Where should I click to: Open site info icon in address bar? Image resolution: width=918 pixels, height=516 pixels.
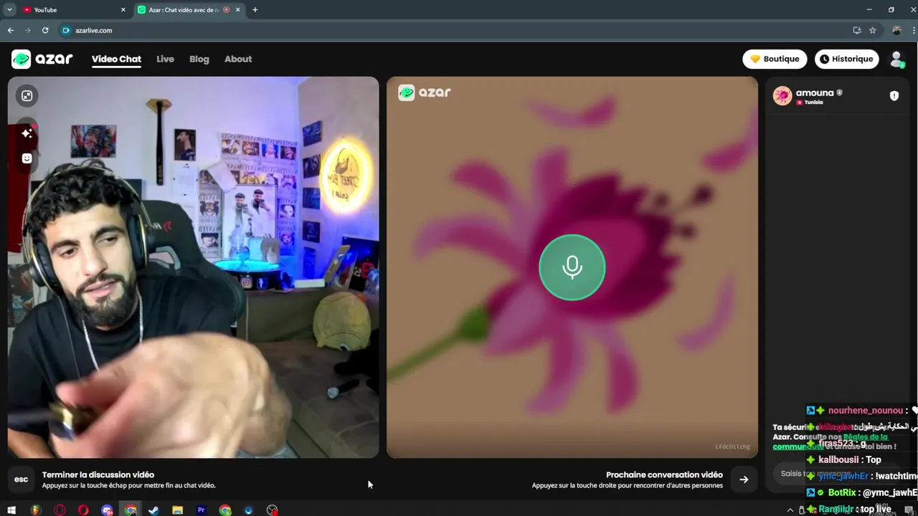pyautogui.click(x=67, y=30)
